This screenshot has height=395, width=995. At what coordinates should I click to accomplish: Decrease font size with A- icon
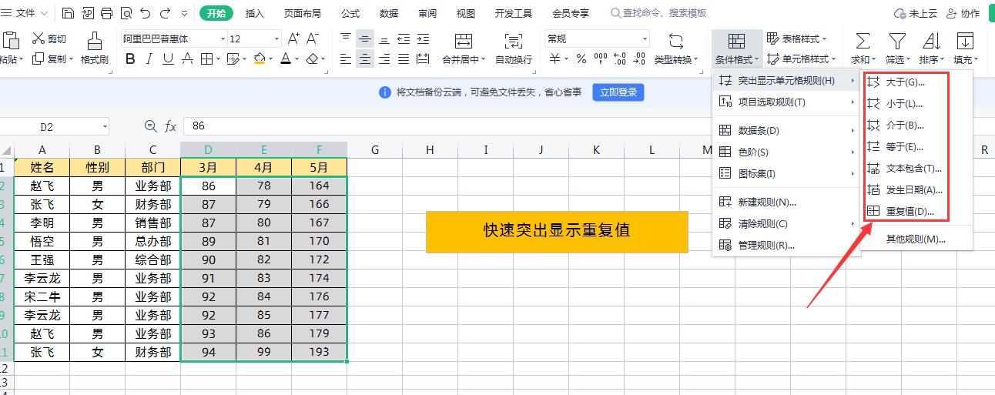[312, 38]
